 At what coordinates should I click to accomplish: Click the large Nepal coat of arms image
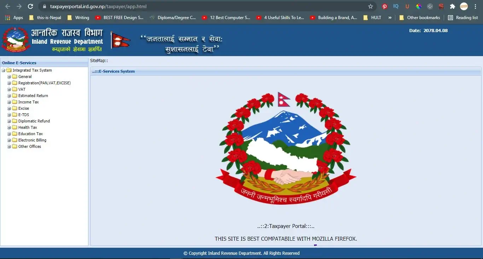click(286, 149)
